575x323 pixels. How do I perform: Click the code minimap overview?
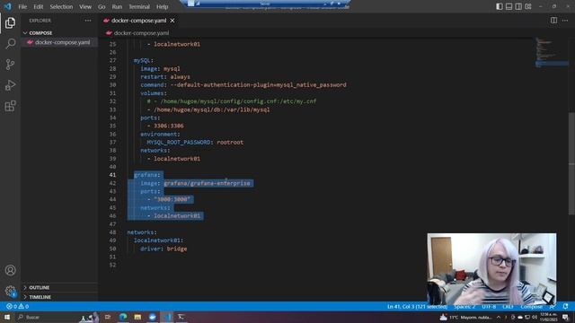[x=552, y=52]
